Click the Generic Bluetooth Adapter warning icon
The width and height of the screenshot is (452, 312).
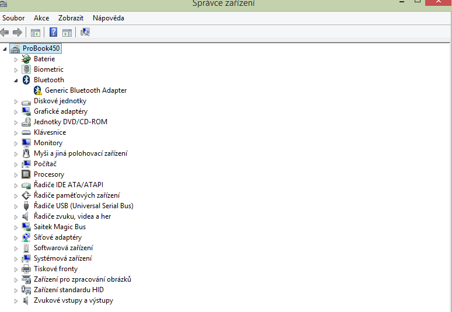[37, 90]
